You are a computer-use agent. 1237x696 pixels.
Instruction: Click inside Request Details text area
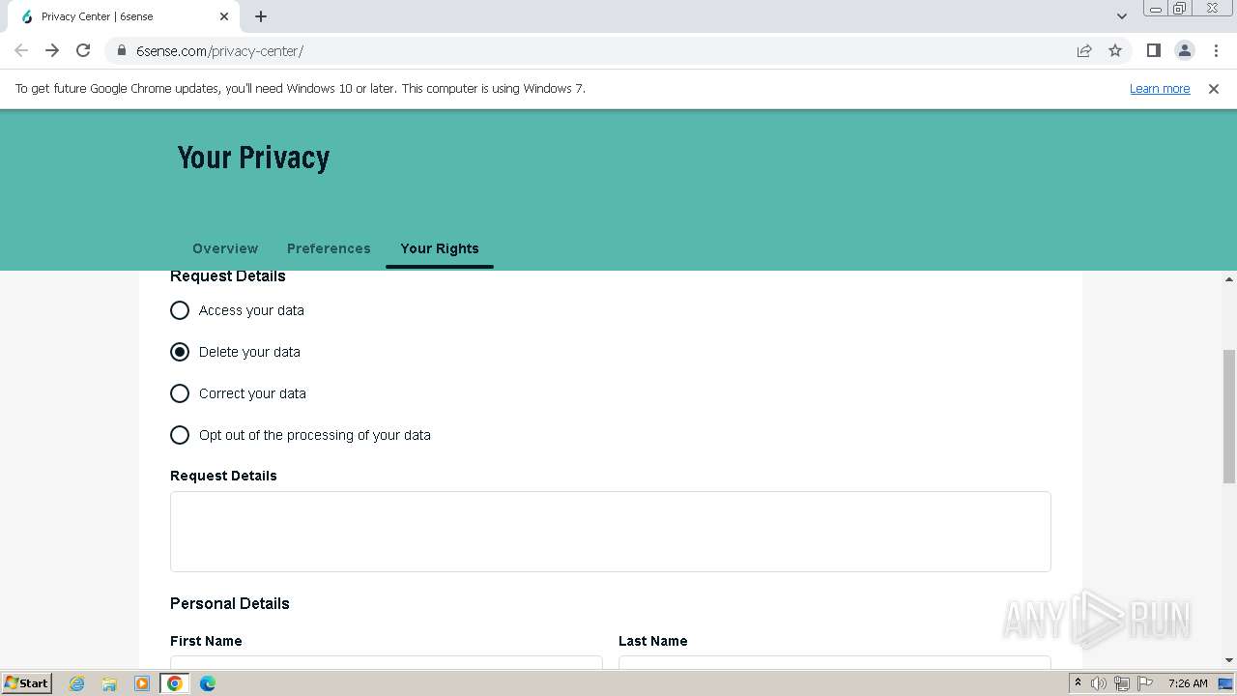coord(611,532)
